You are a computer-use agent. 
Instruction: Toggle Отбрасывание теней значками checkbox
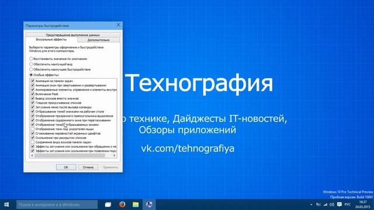coord(33,111)
